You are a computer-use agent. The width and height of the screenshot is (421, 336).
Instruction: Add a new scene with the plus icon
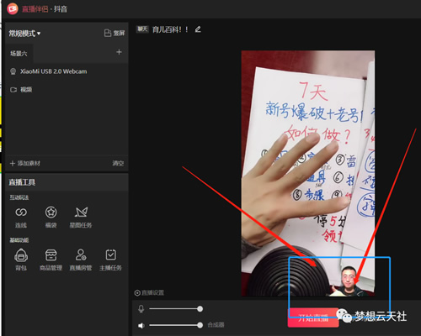(119, 52)
